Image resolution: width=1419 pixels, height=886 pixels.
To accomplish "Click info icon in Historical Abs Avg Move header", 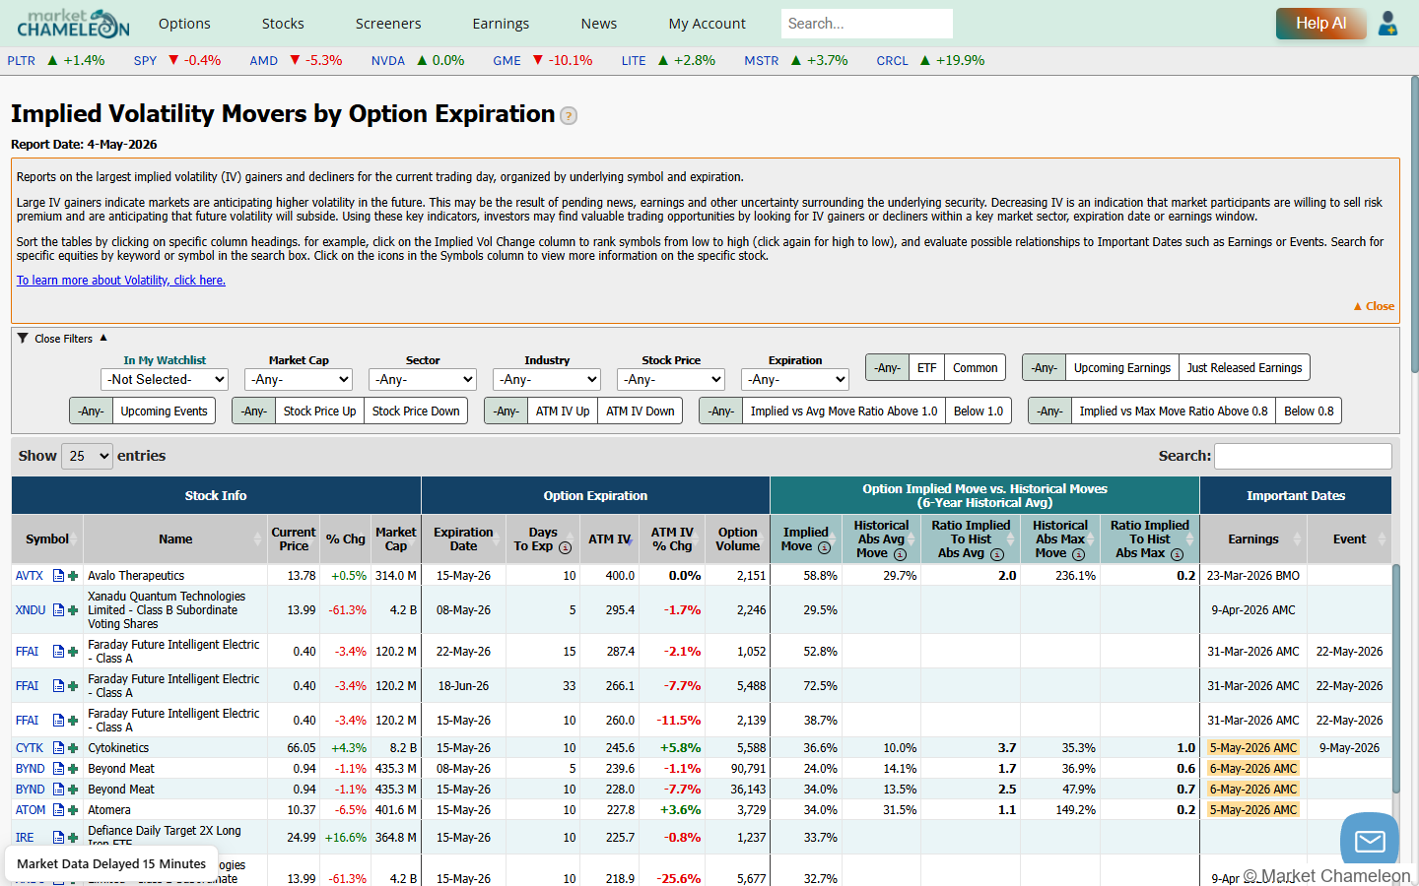I will (x=900, y=555).
